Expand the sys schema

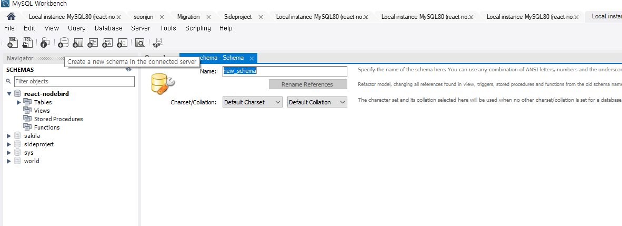point(9,153)
